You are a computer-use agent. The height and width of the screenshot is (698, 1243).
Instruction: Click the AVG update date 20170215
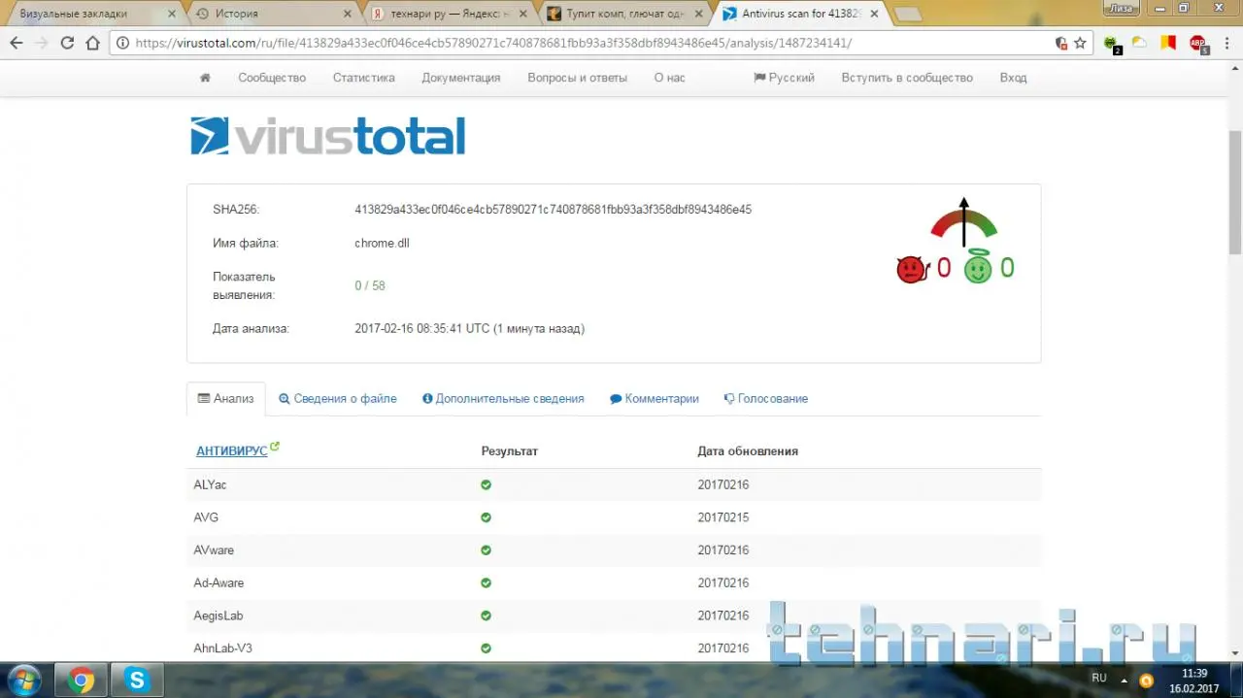pos(723,517)
